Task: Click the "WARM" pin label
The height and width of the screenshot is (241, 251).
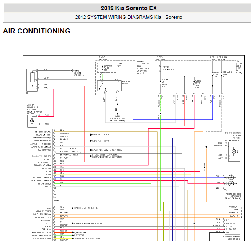Action: (49, 174)
